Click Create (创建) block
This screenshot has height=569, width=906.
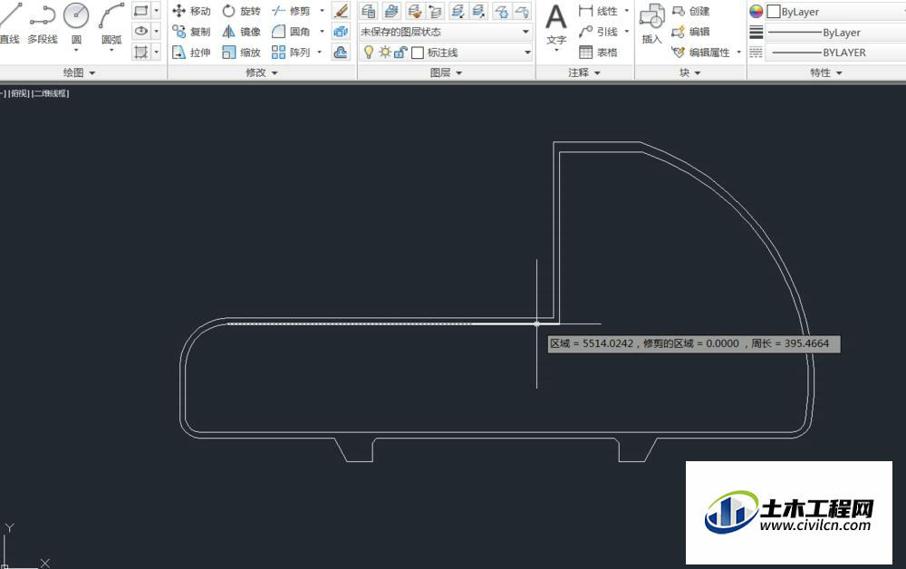[690, 11]
